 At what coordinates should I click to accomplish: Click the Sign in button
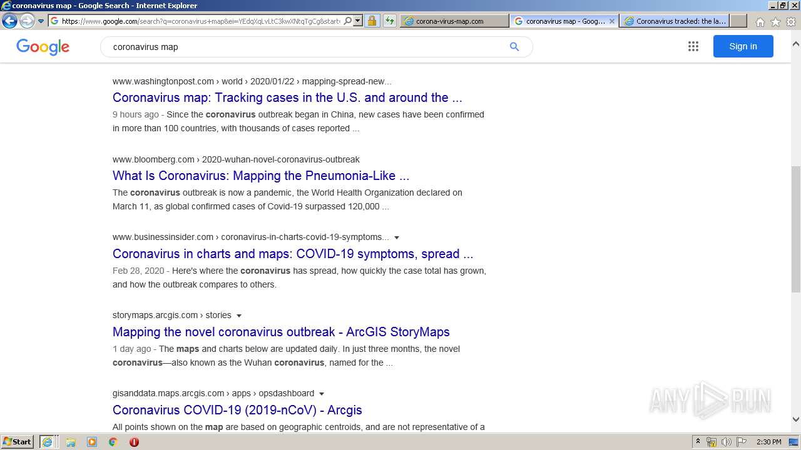click(x=743, y=46)
